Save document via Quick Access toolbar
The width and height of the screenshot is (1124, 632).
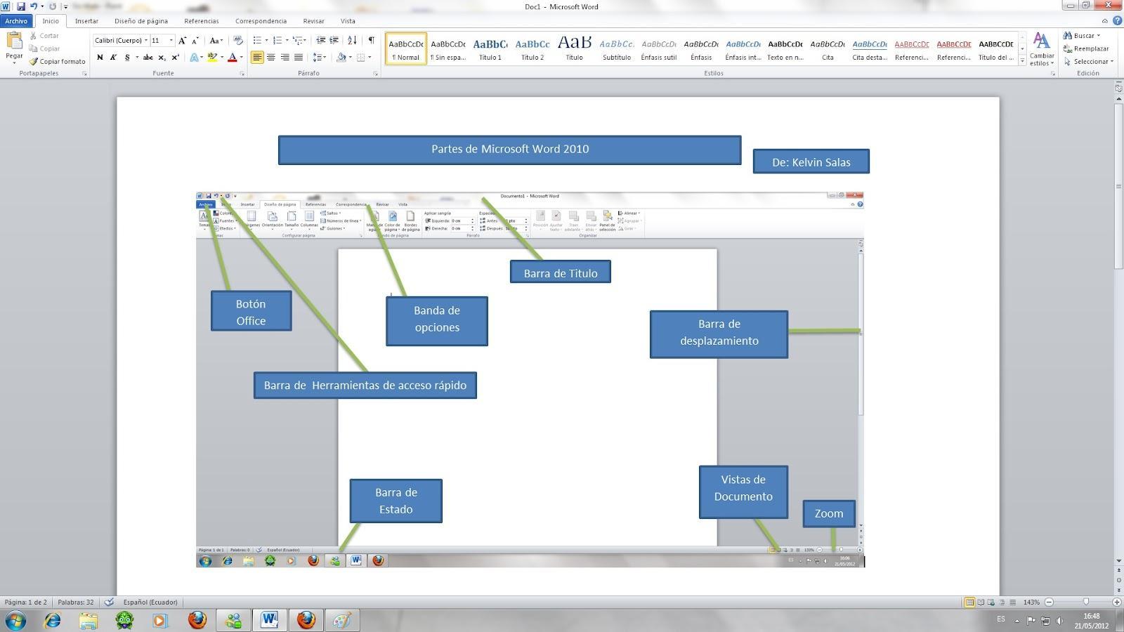21,6
